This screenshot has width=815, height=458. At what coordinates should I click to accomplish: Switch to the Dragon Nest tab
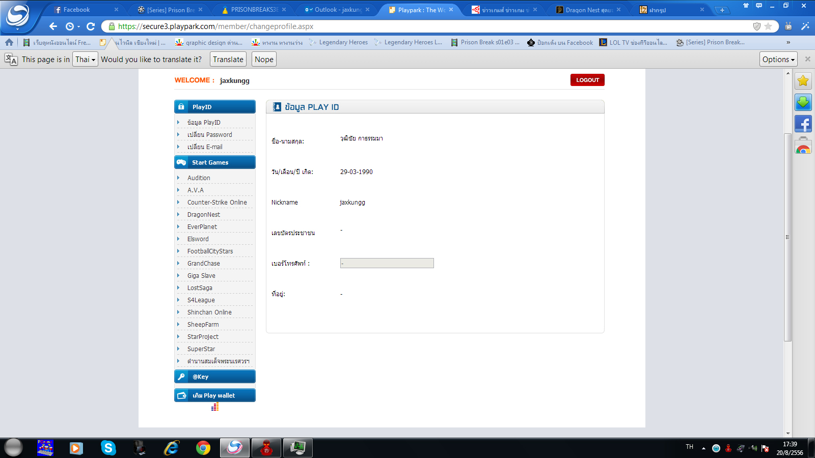coord(588,10)
